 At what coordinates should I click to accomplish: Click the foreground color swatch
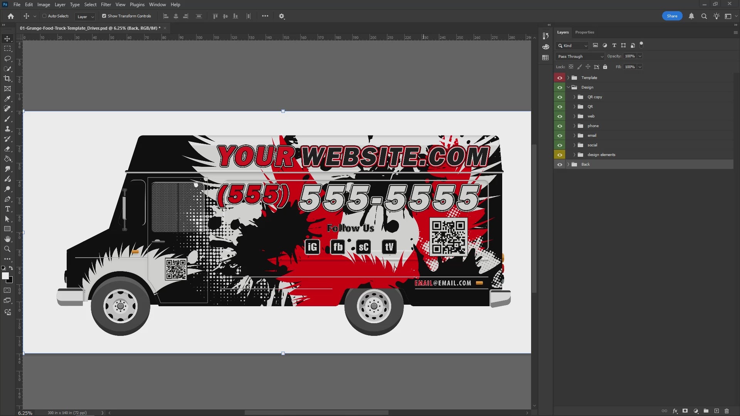pyautogui.click(x=5, y=276)
